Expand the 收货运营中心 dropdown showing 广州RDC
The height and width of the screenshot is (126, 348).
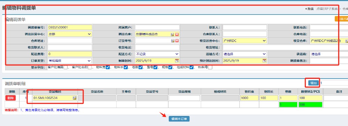[245, 41]
